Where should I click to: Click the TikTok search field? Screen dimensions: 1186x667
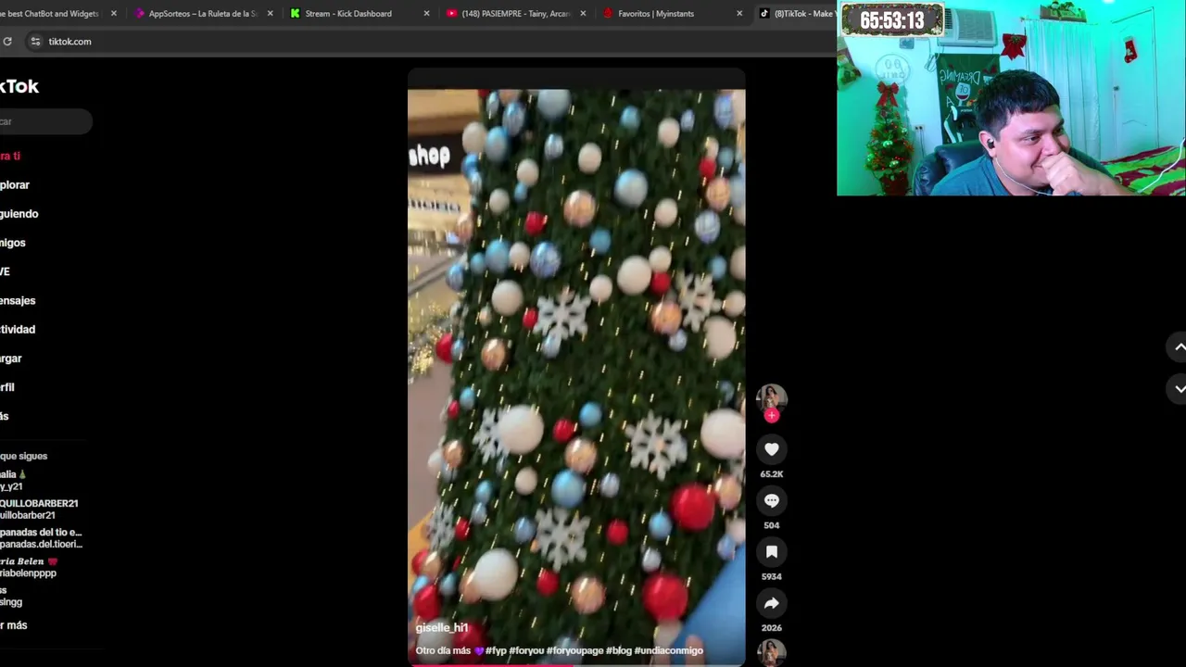pyautogui.click(x=45, y=121)
